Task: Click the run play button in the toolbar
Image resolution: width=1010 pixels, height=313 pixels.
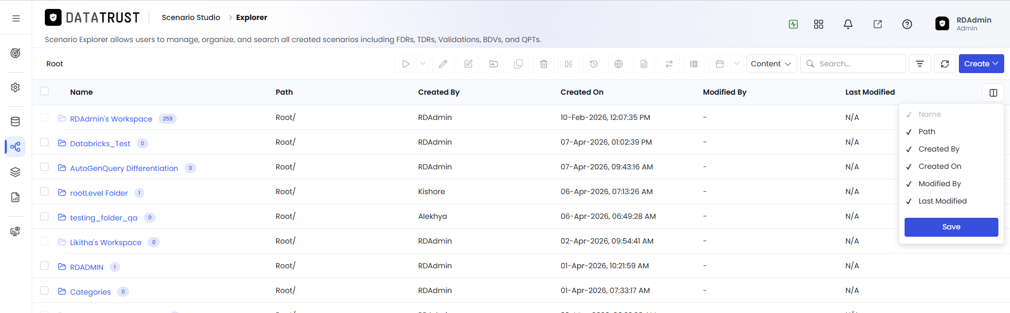Action: click(x=406, y=64)
